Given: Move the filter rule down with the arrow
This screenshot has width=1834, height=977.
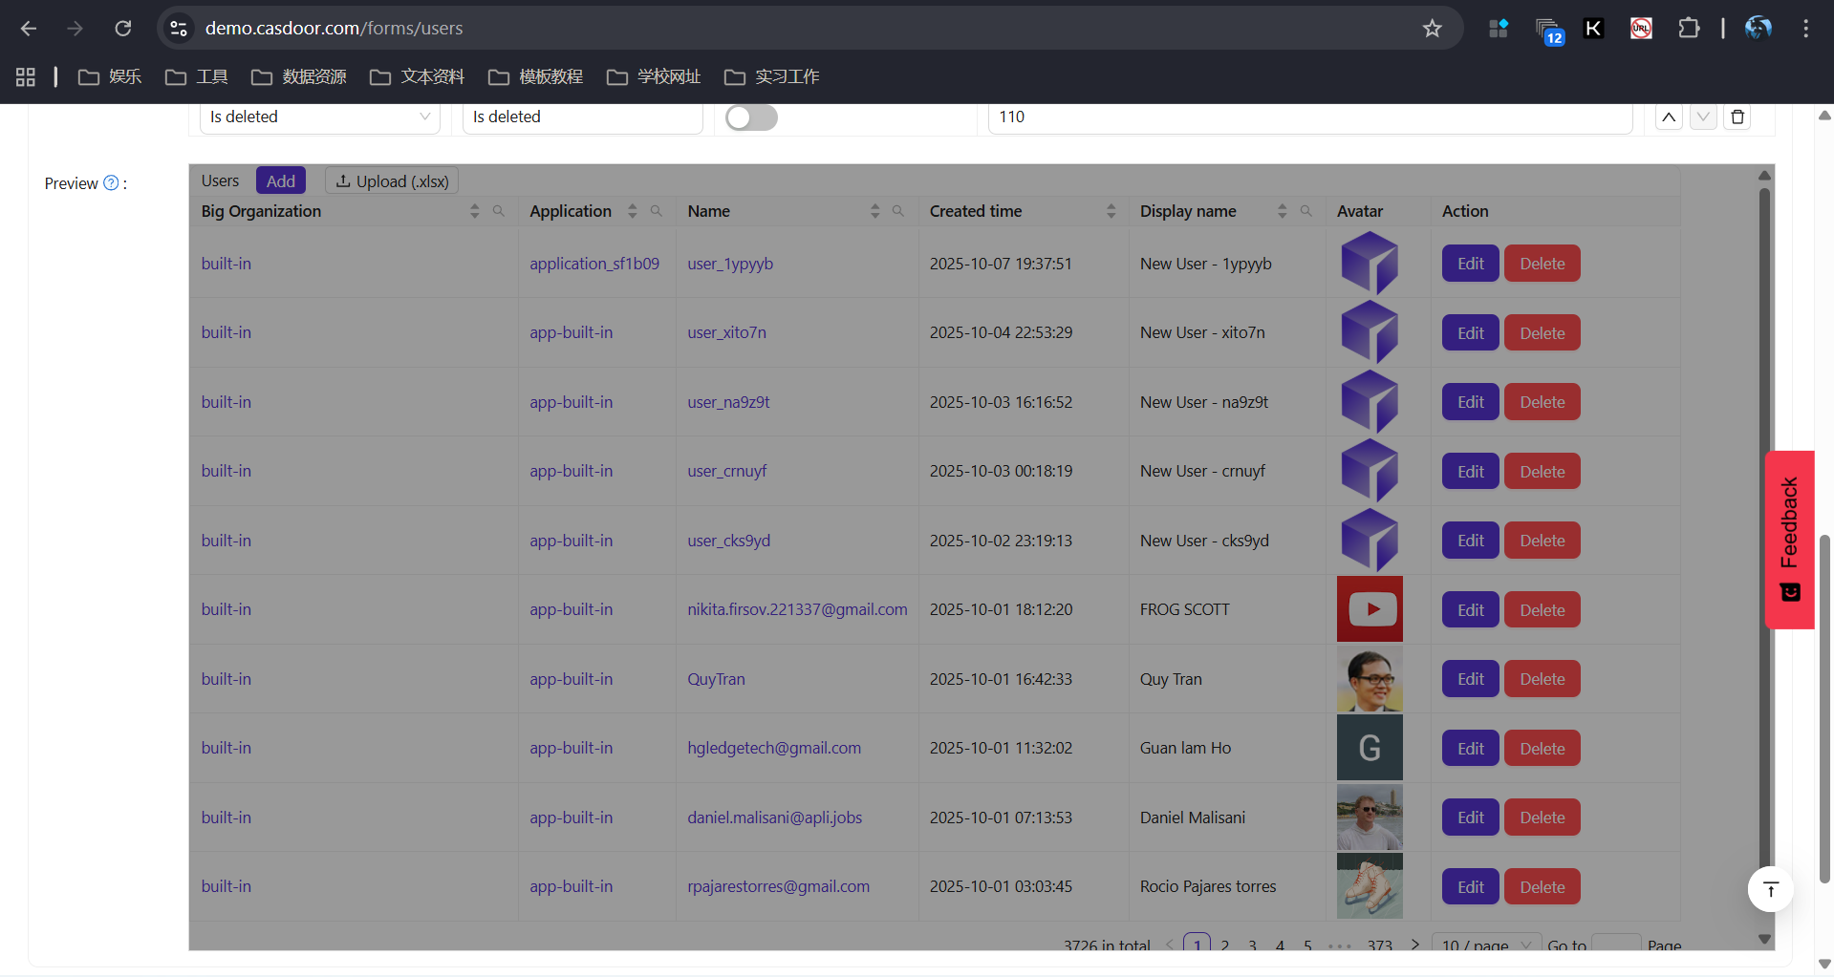Looking at the screenshot, I should [x=1703, y=117].
